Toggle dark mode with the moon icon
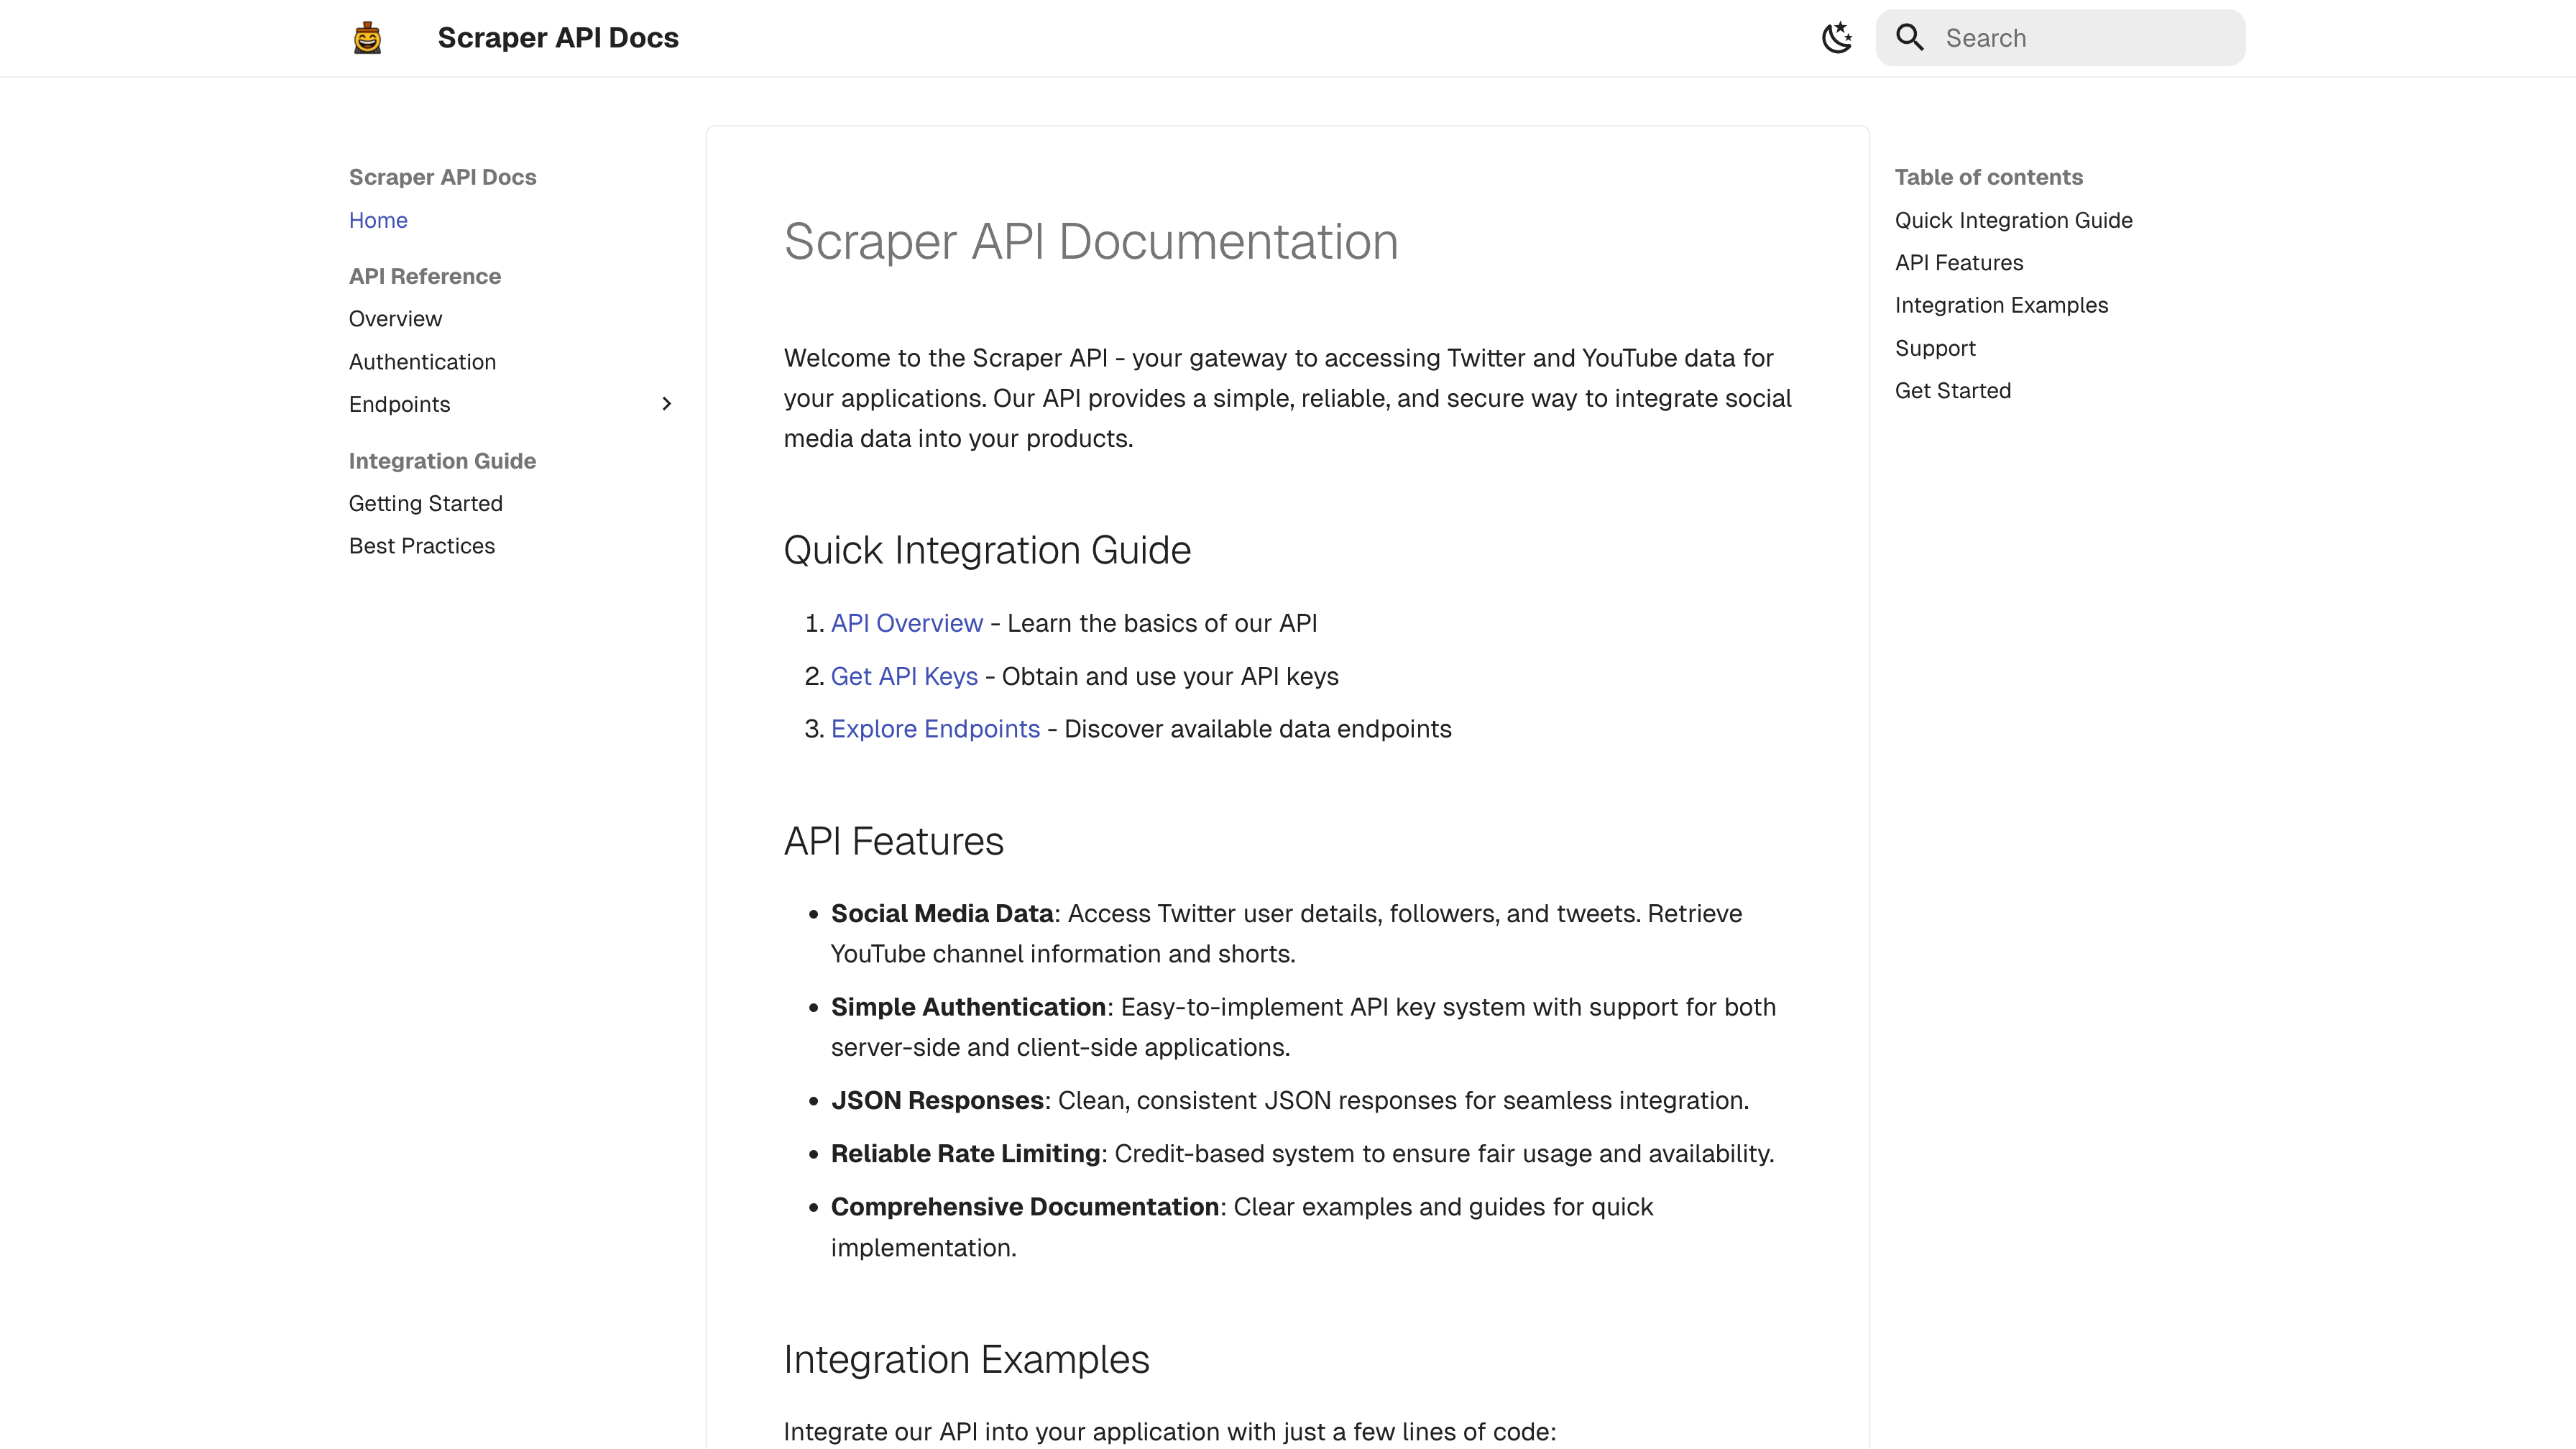 [1836, 38]
